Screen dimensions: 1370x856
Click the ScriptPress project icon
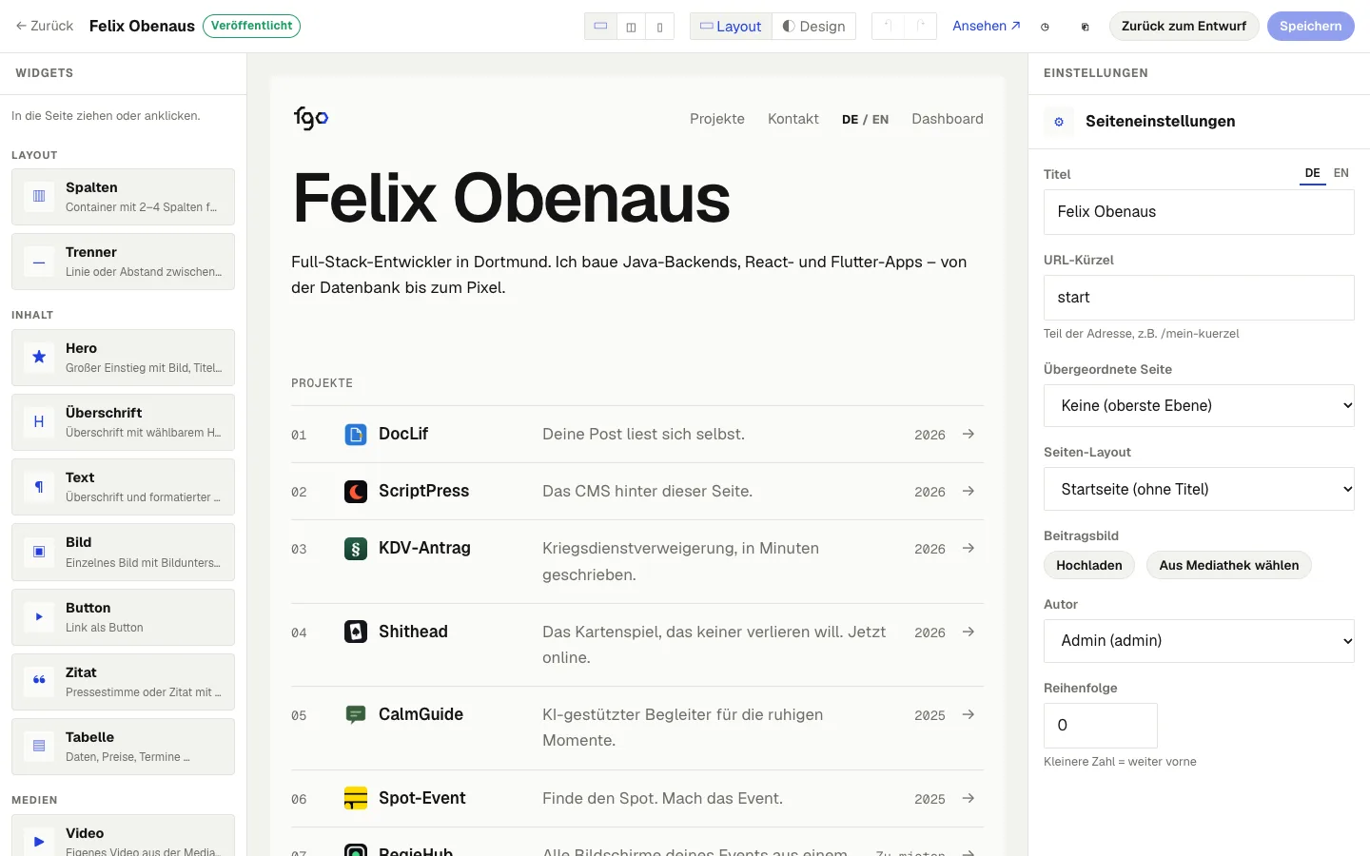(x=356, y=492)
